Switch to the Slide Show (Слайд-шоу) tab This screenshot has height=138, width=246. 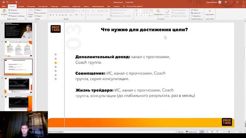click(x=76, y=7)
